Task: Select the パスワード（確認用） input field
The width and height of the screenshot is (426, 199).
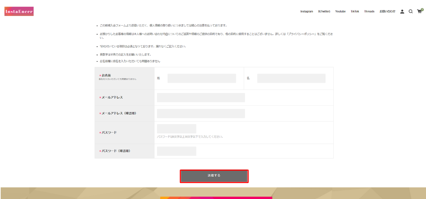Action: click(x=177, y=151)
